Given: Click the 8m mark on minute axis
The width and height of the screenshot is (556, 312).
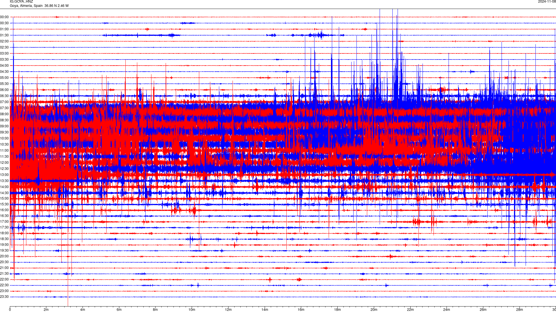Looking at the screenshot, I should [x=156, y=310].
